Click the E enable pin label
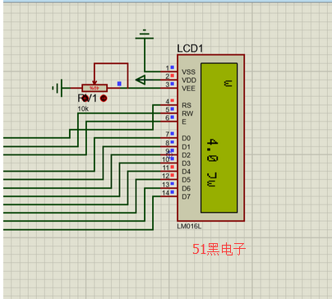Viewport: 332px width, 299px height. pyautogui.click(x=184, y=122)
